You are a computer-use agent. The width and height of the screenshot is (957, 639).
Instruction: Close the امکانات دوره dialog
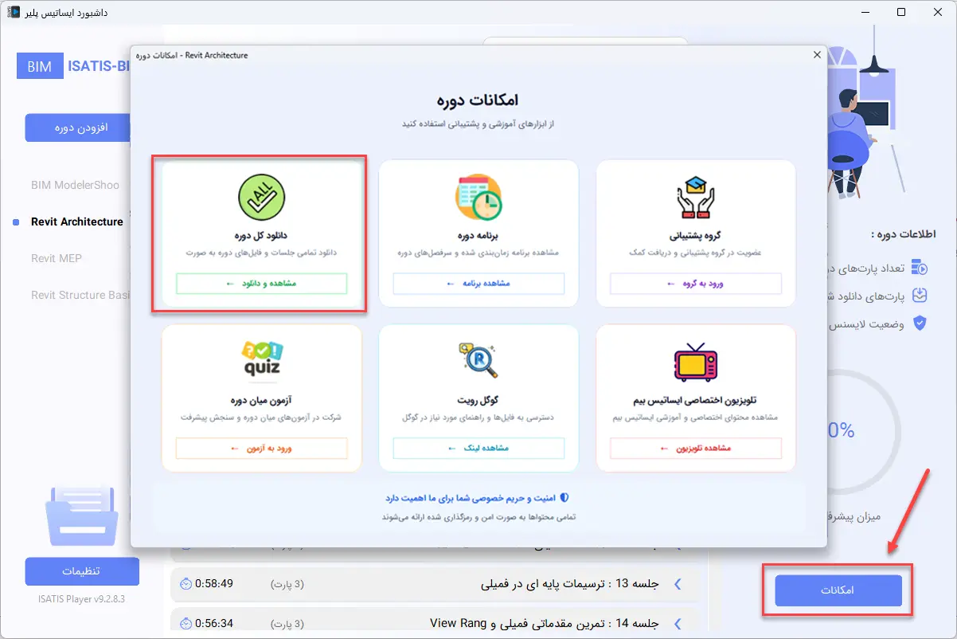[816, 55]
